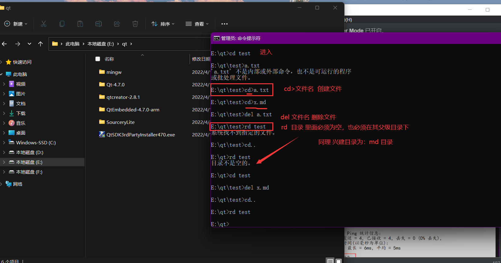Viewport: 501px width, 263px height.
Task: Click the qt segment in address breadcrumb
Action: tap(125, 44)
